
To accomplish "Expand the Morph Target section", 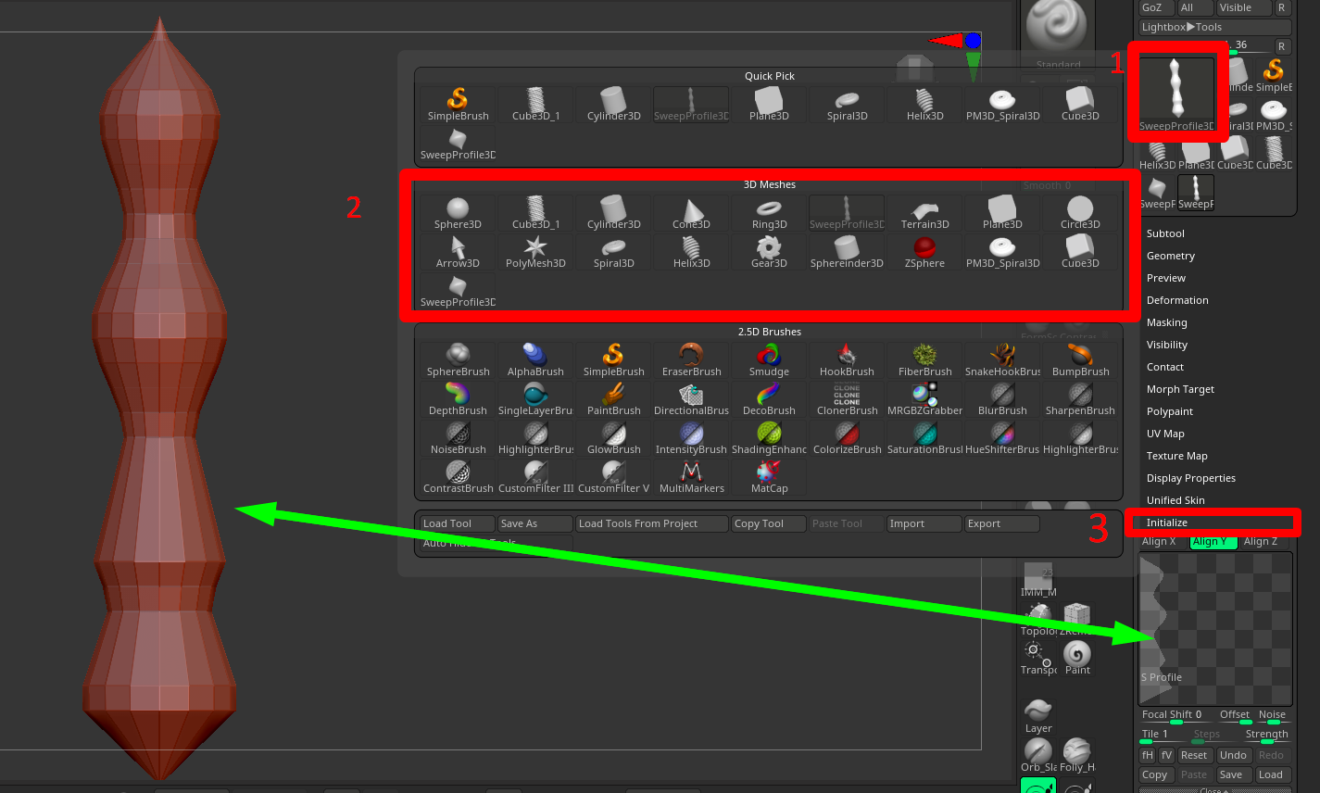I will (1180, 389).
